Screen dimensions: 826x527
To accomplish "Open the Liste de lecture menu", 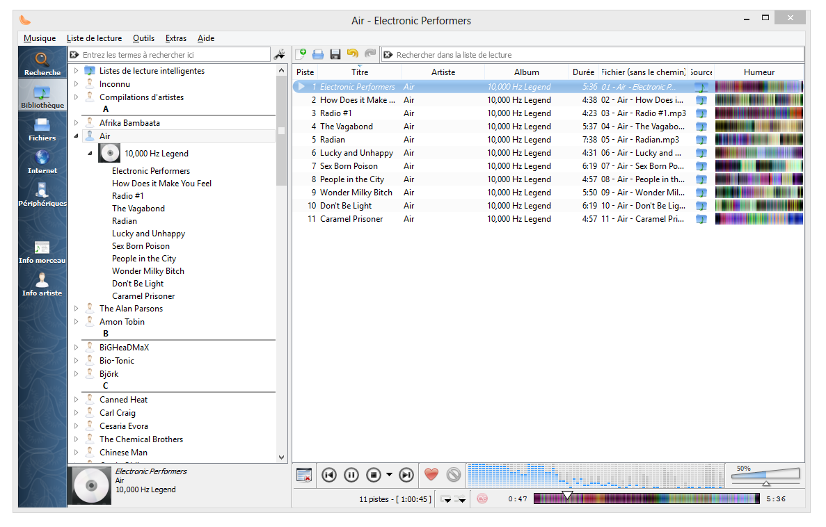I will [95, 38].
